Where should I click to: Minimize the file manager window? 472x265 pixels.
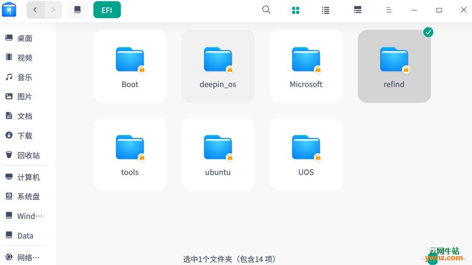tap(414, 10)
